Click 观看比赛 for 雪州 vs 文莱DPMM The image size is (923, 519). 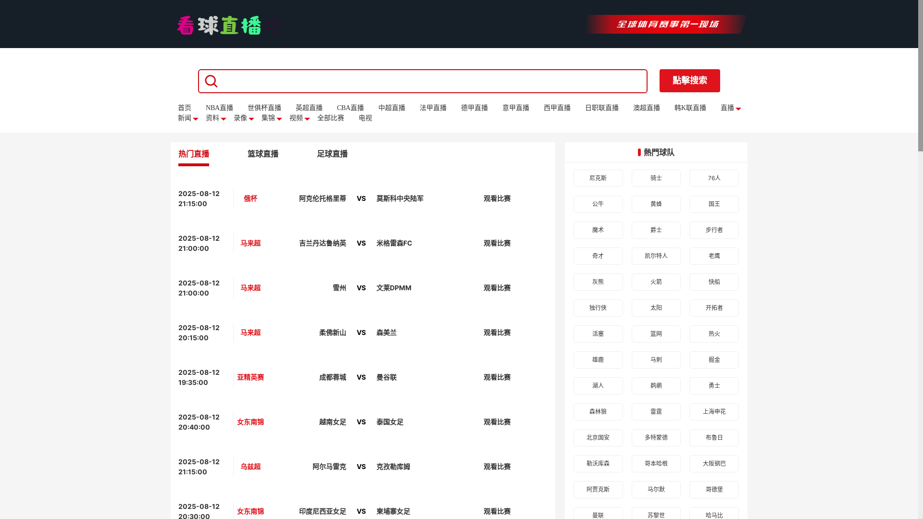(497, 288)
